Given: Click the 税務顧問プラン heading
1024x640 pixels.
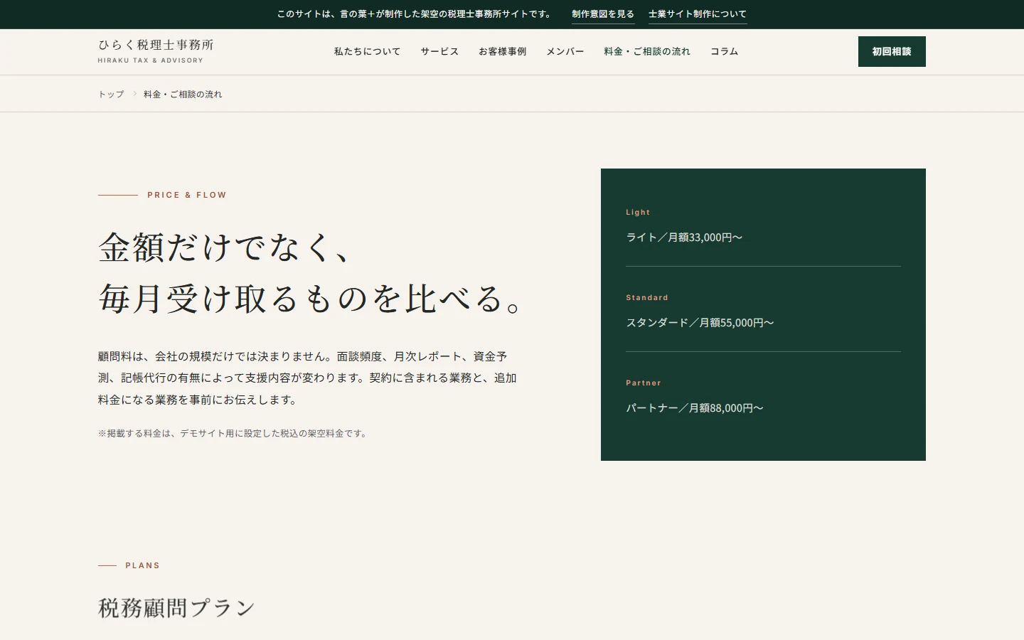Looking at the screenshot, I should [176, 608].
